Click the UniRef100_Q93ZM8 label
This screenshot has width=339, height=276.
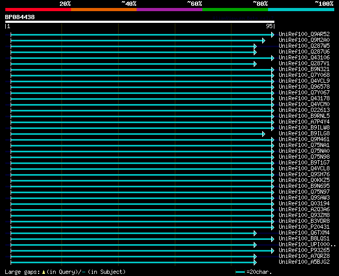(x=304, y=215)
